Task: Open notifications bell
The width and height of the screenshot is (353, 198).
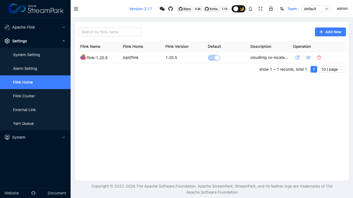Action: [250, 9]
